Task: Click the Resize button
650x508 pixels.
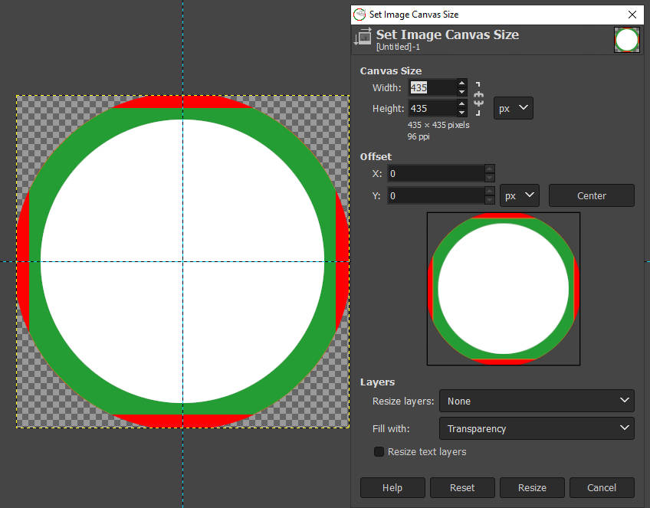Action: [x=532, y=487]
